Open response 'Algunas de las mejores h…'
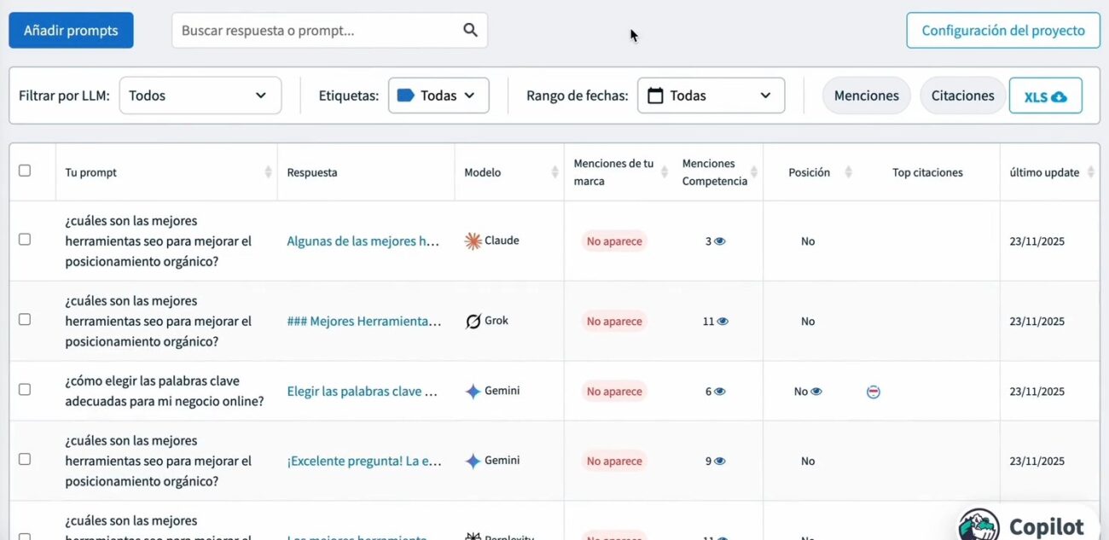 tap(363, 241)
